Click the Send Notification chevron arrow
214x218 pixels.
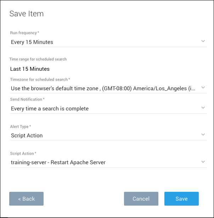pos(203,108)
